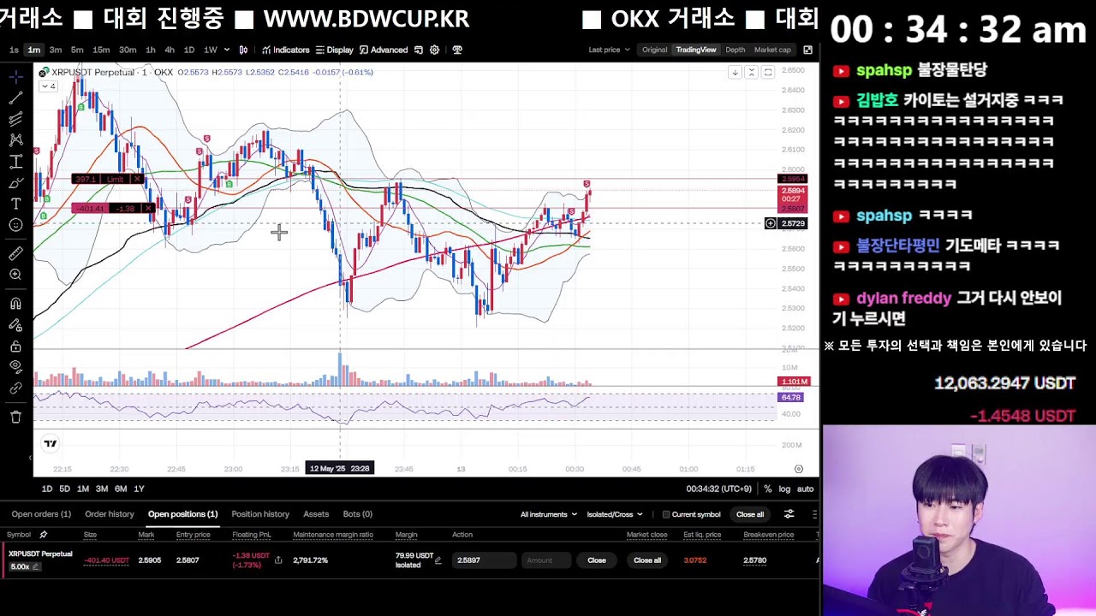Open the Open orders (1) tab

pyautogui.click(x=41, y=514)
